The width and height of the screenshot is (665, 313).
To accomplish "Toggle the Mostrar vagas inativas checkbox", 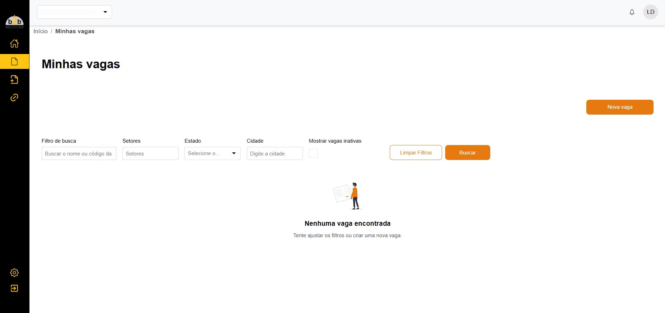I will pos(313,153).
